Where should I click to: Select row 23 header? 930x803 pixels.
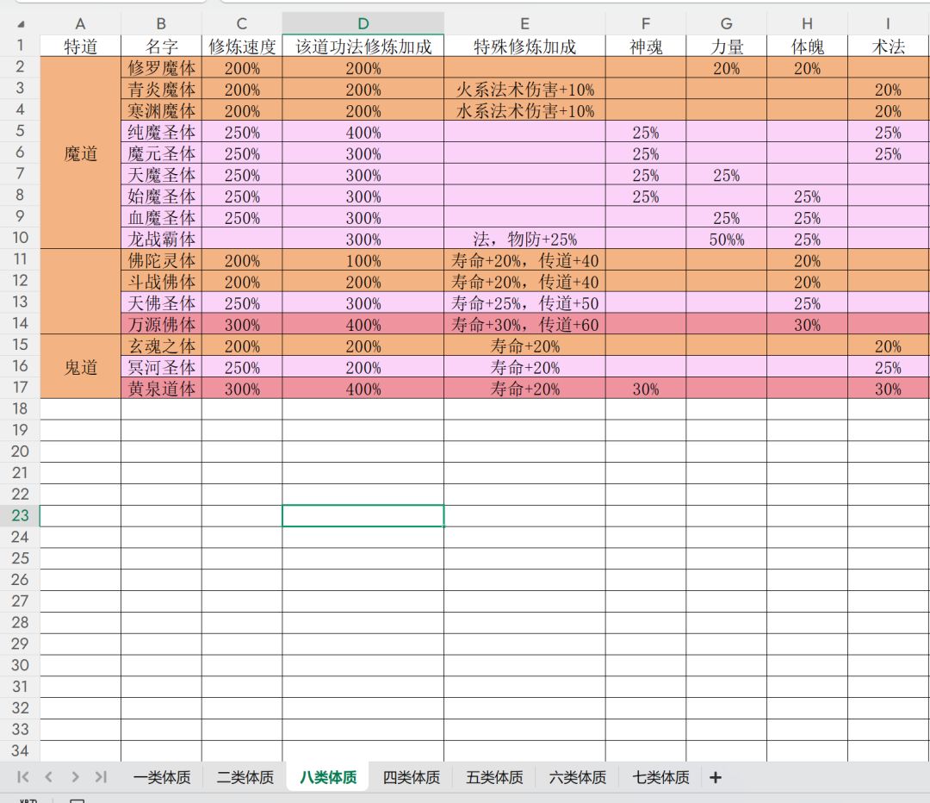point(20,515)
